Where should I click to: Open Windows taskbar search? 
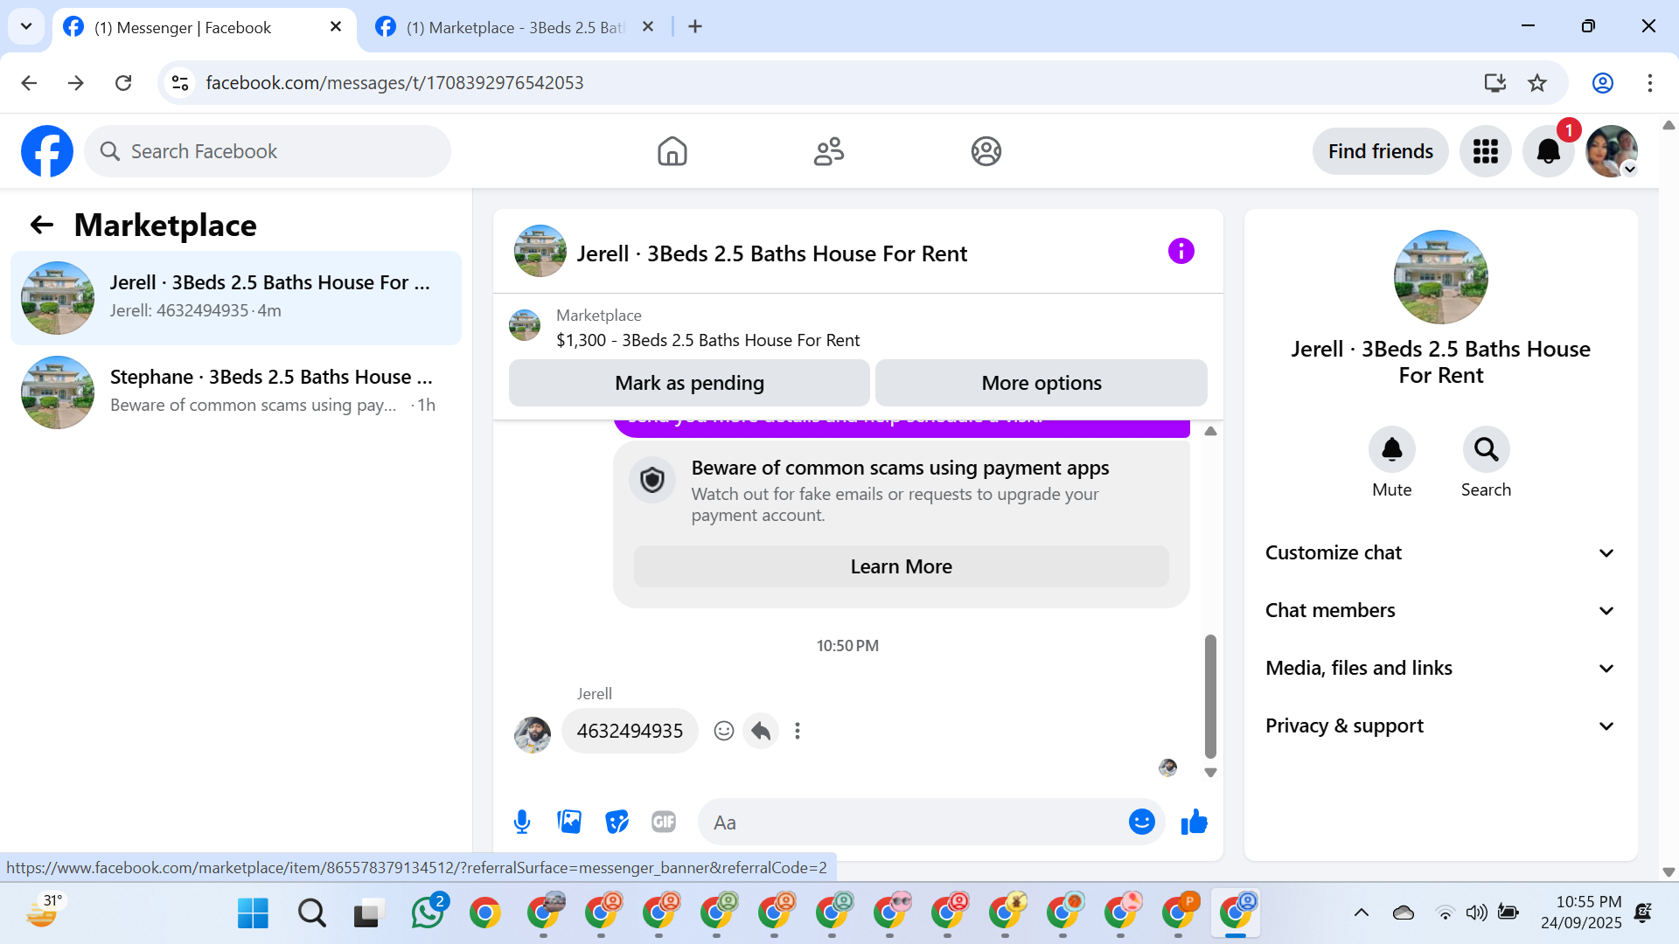point(311,913)
